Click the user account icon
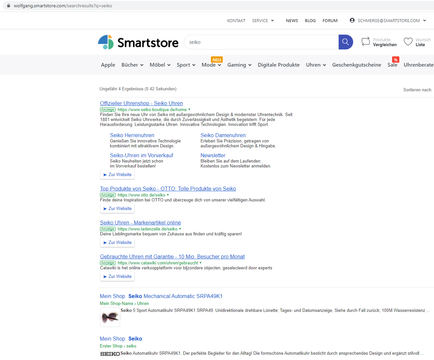Image resolution: width=434 pixels, height=360 pixels. pos(352,20)
